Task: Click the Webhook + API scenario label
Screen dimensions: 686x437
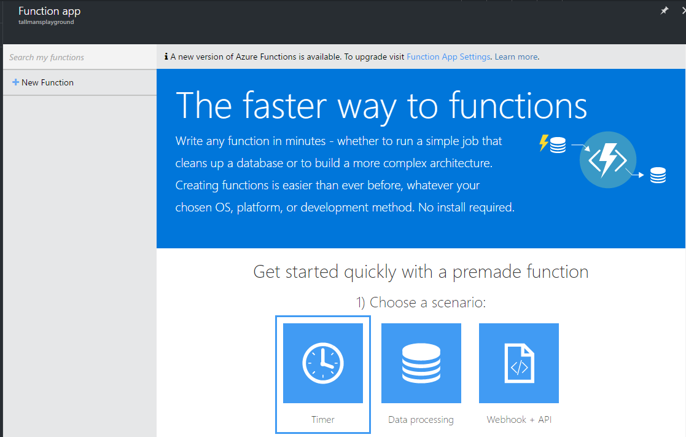Action: coord(519,420)
